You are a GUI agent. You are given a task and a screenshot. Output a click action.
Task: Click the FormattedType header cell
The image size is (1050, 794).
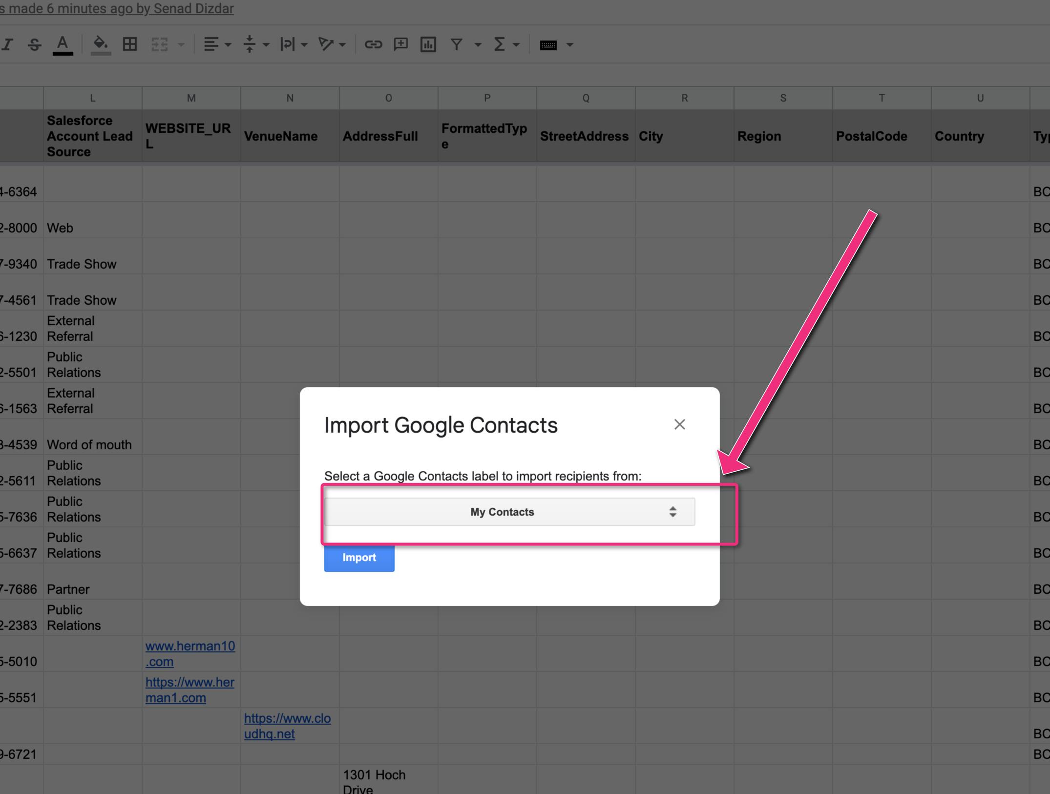point(487,136)
